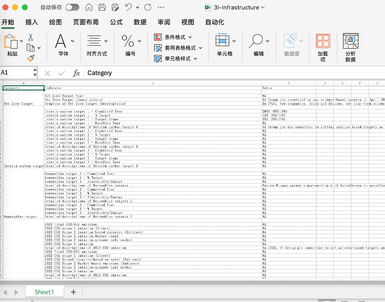Click the Undo arrow icon

click(128, 7)
